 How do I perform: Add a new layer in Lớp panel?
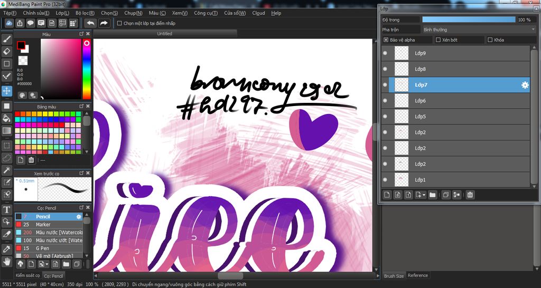point(387,195)
